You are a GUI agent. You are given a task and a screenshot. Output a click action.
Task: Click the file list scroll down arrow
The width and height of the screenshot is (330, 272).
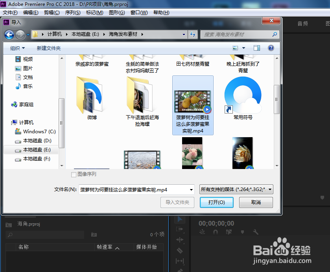pos(277,166)
